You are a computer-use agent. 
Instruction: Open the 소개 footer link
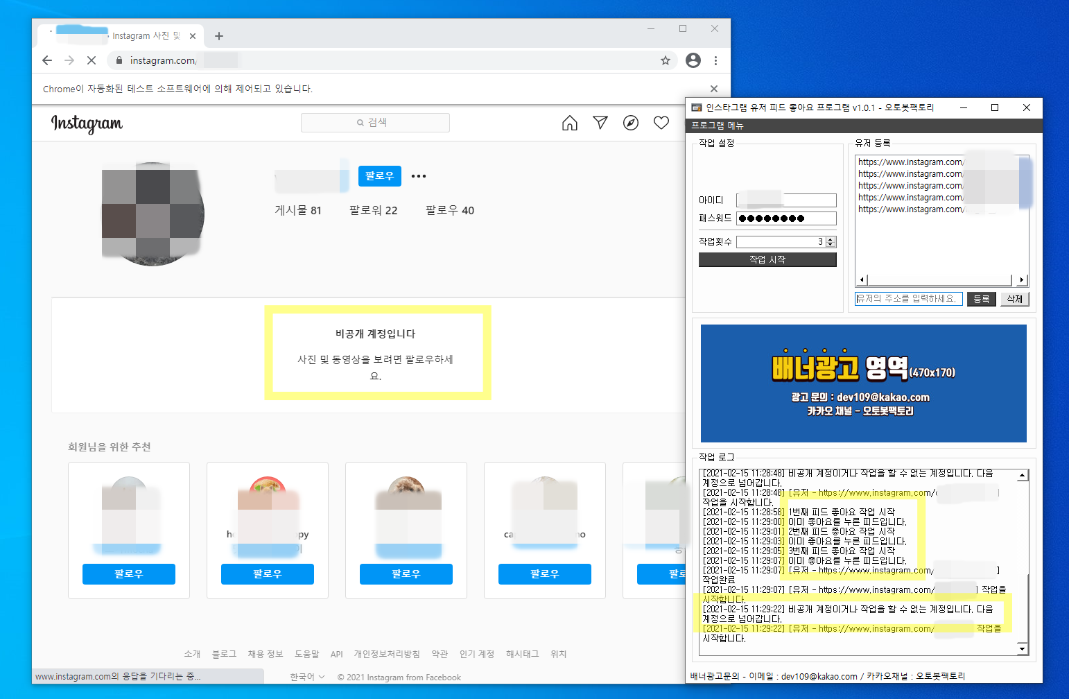point(192,654)
